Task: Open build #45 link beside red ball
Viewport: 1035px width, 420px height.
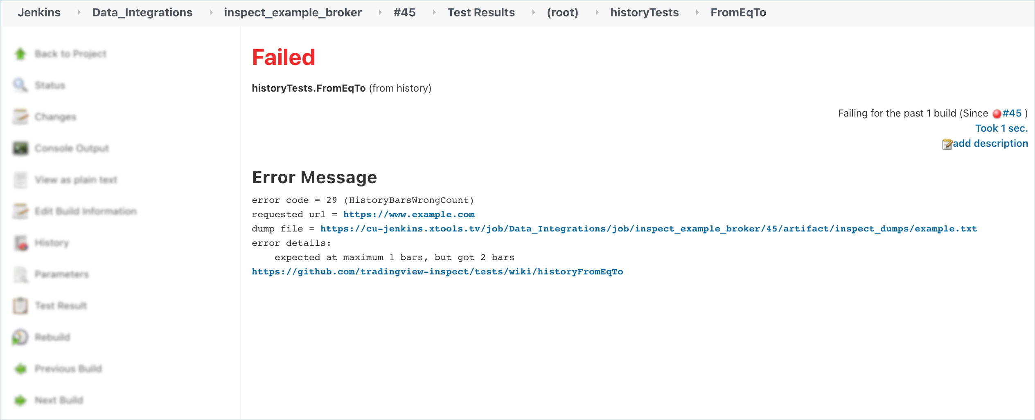Action: (1012, 113)
